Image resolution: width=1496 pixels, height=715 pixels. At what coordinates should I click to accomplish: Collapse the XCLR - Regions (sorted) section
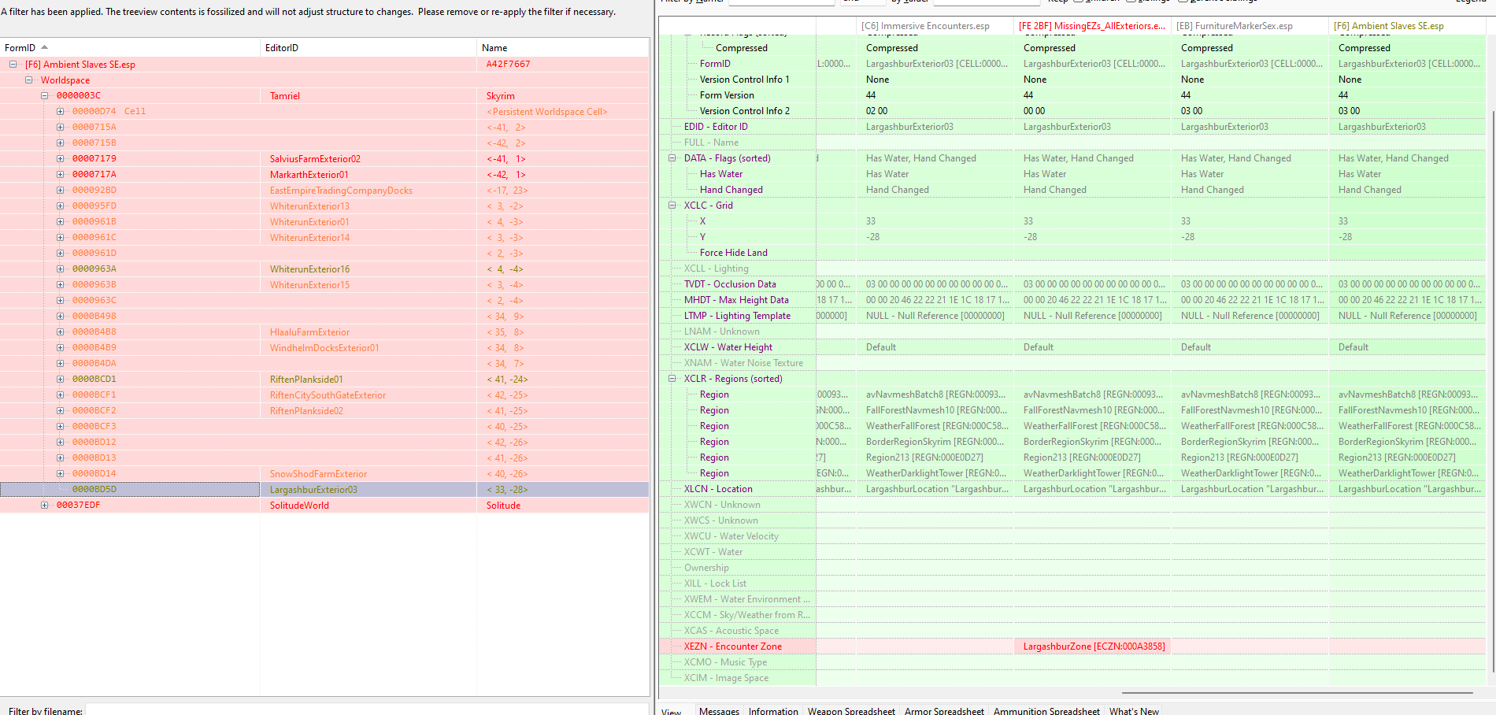pyautogui.click(x=672, y=379)
